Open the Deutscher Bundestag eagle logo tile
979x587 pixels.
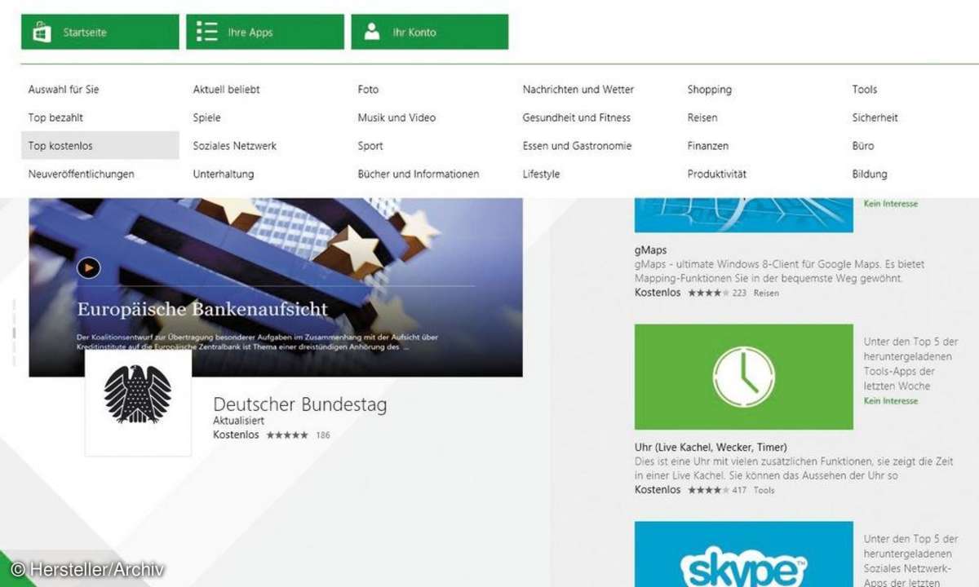click(x=138, y=403)
